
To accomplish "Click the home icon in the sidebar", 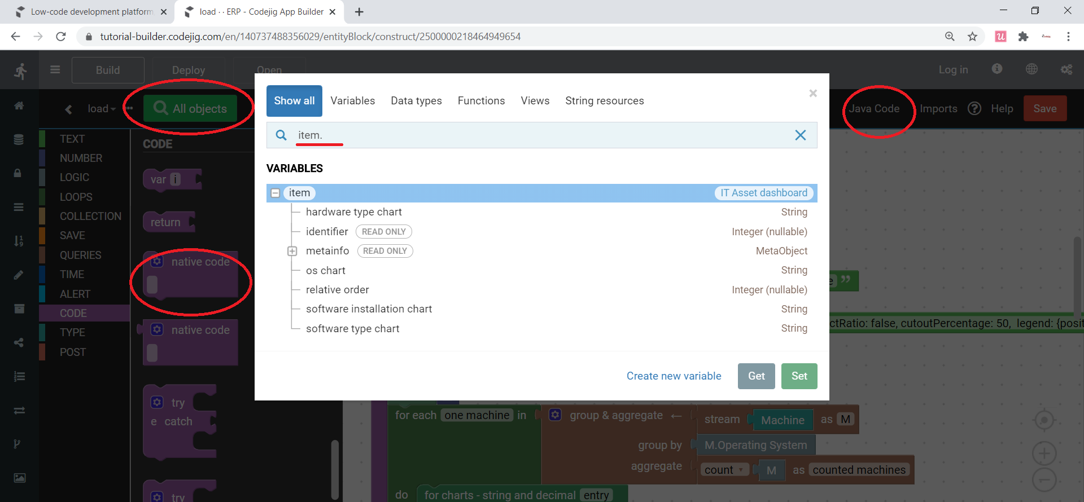I will [x=19, y=106].
